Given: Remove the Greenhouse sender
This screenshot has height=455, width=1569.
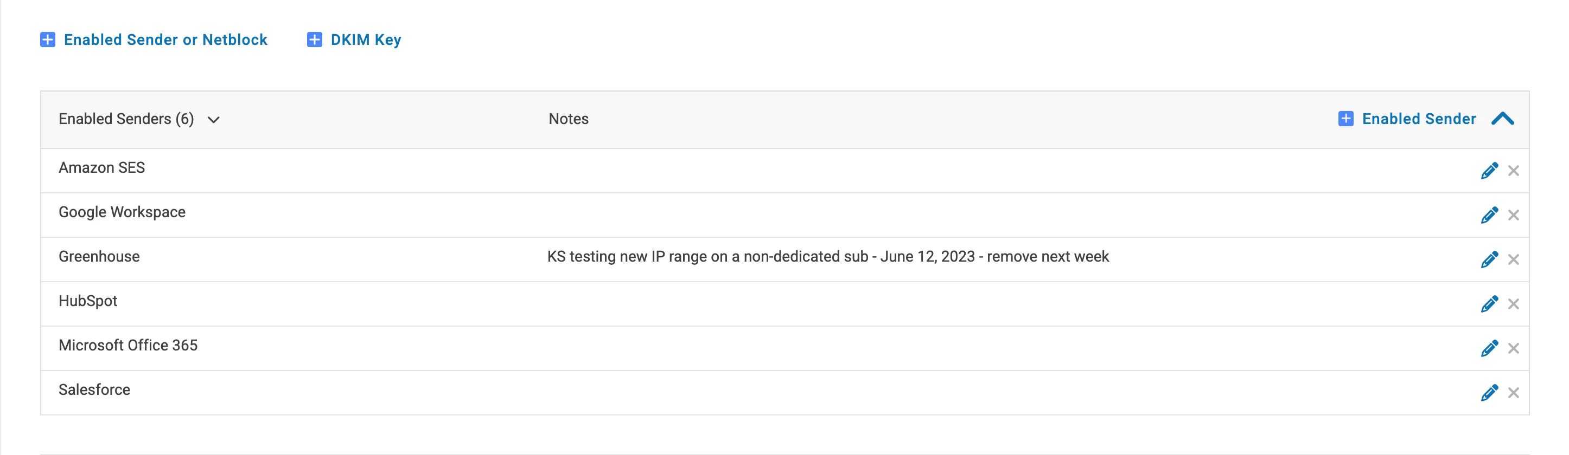Looking at the screenshot, I should coord(1514,260).
